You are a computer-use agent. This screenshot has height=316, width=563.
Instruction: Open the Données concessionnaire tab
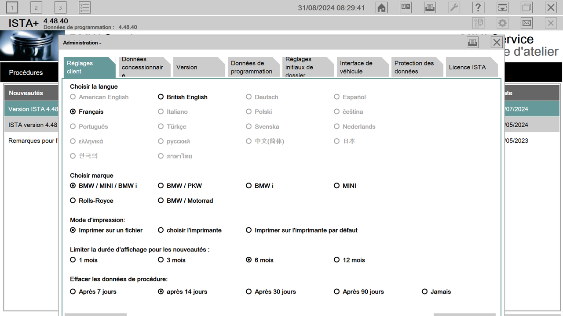click(144, 67)
